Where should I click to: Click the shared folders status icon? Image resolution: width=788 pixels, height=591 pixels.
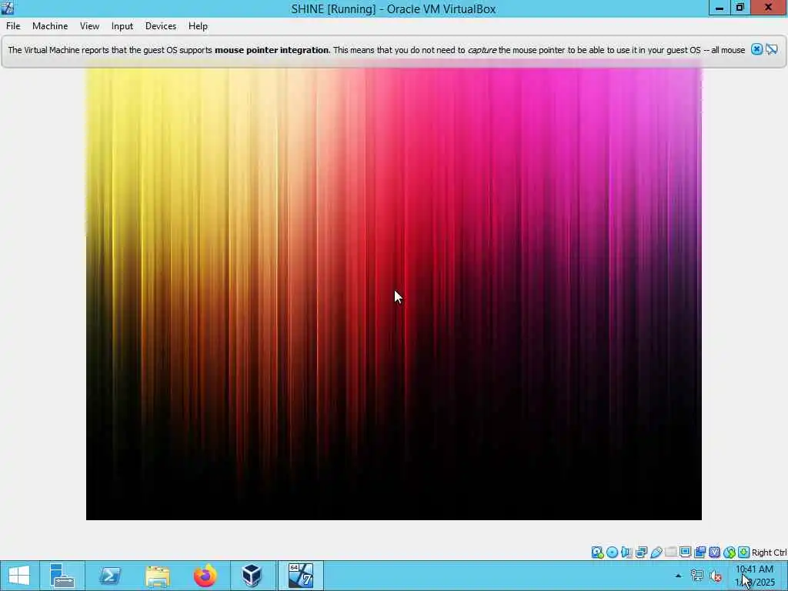(x=670, y=553)
